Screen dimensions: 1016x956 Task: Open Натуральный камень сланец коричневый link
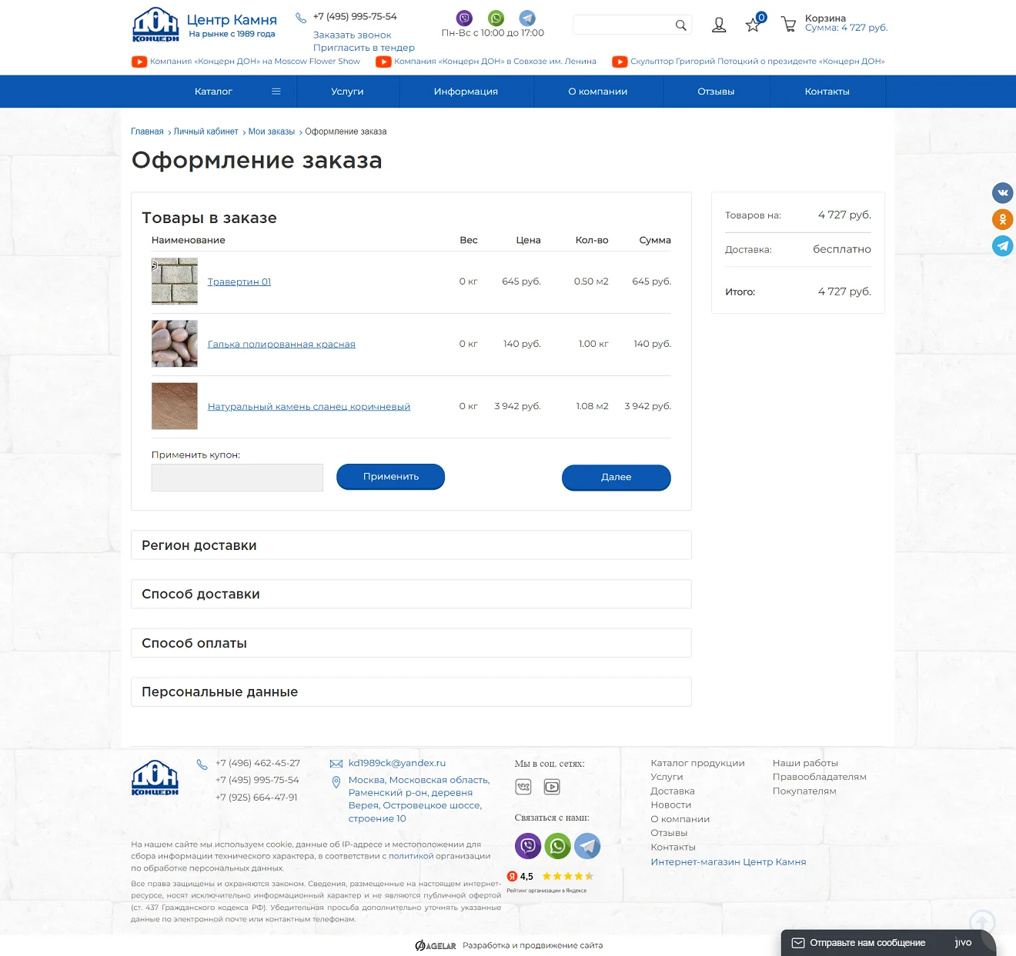point(309,407)
